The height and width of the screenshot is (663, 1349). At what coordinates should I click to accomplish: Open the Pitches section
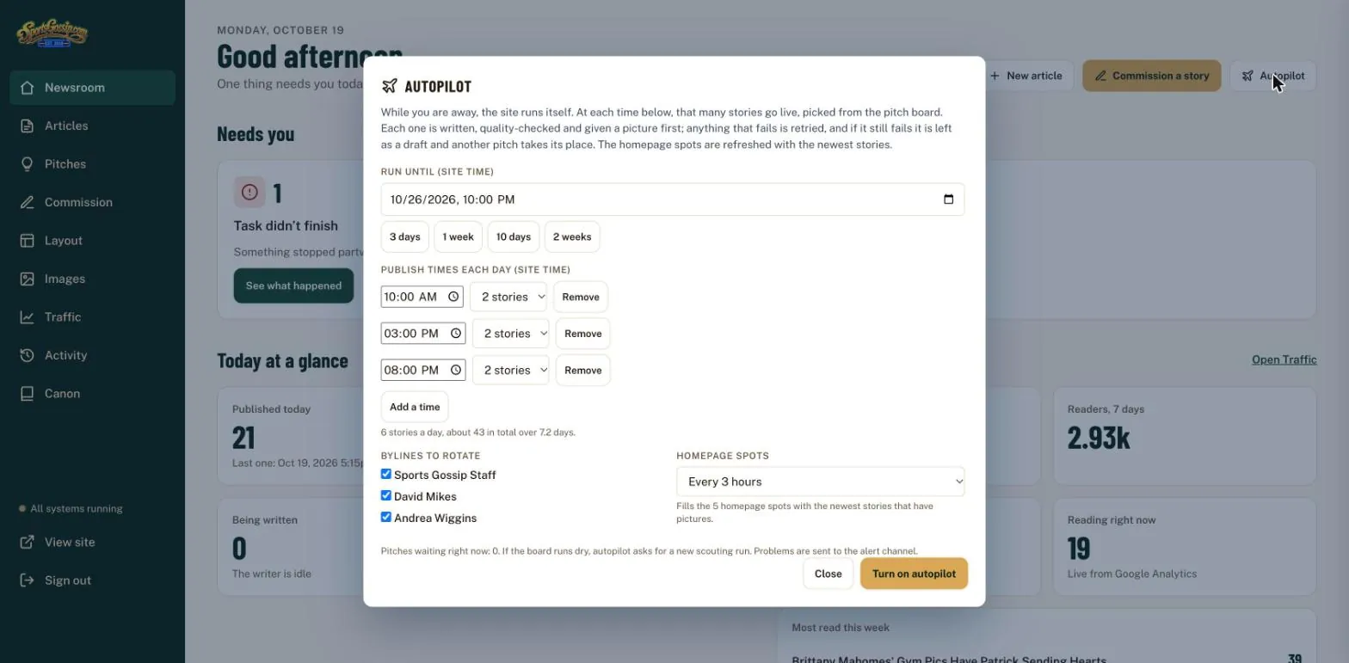pos(92,164)
